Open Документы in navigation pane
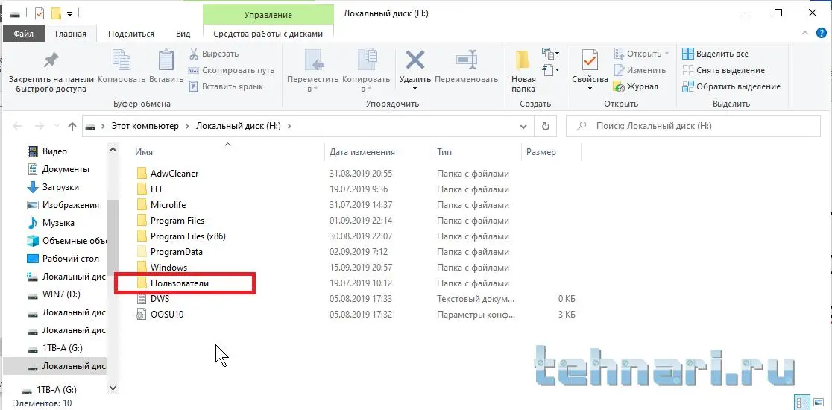This screenshot has width=832, height=410. tap(66, 169)
